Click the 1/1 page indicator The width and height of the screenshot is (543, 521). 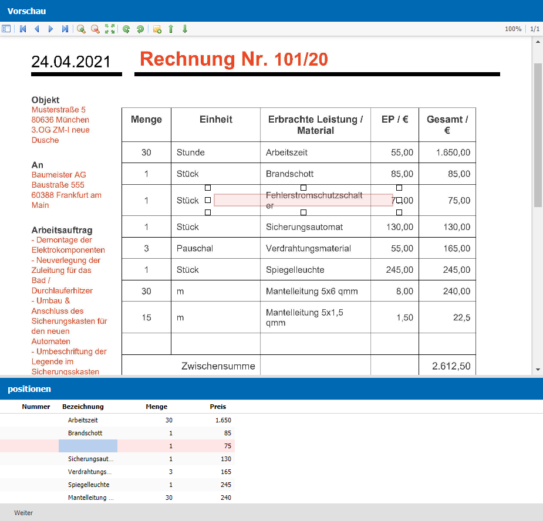535,29
